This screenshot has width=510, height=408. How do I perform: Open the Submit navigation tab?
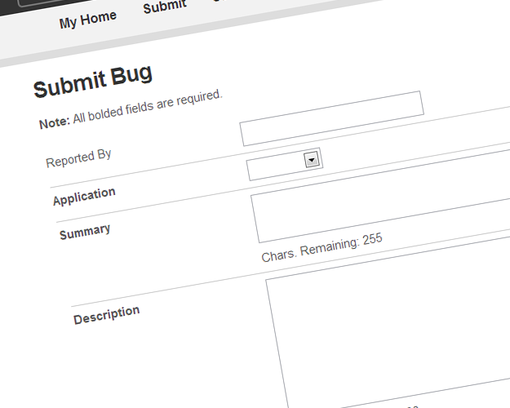165,7
